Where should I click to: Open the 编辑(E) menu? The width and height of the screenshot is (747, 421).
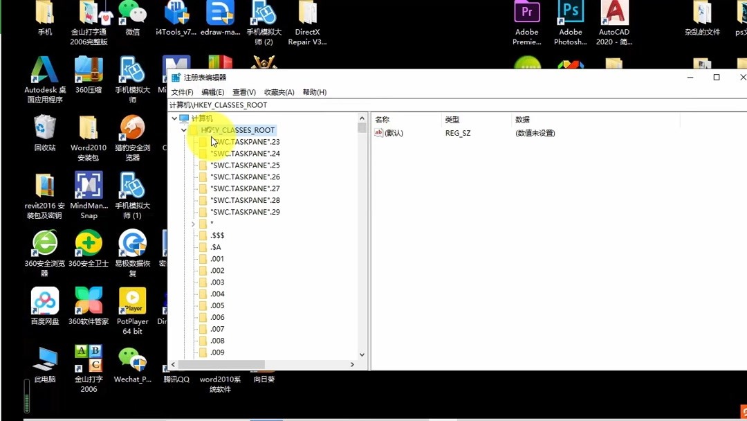coord(213,91)
